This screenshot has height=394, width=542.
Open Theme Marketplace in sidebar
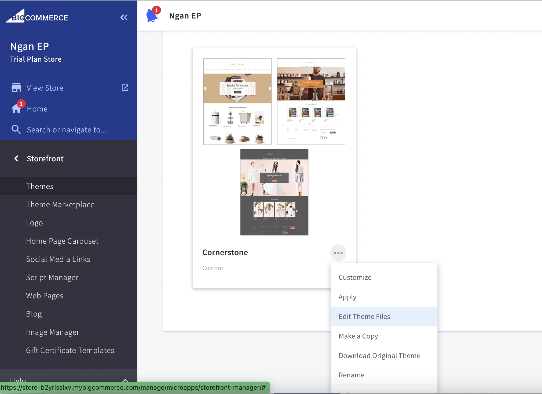pos(60,205)
